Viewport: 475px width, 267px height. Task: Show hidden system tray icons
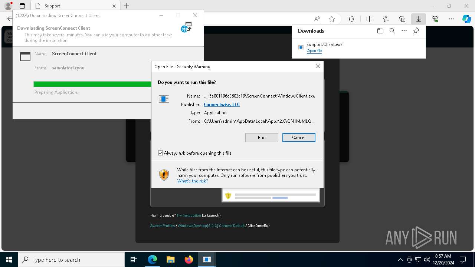point(400,260)
